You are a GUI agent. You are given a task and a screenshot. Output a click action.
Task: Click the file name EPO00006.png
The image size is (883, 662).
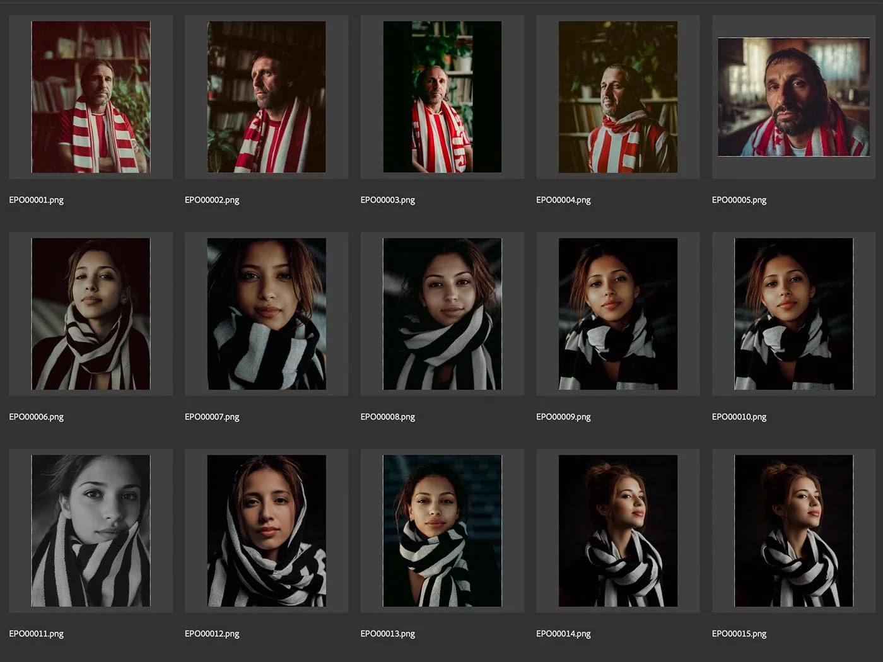(x=37, y=417)
